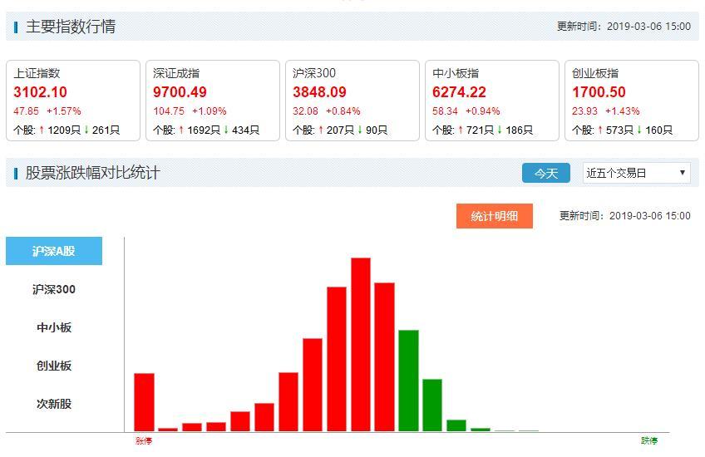Image resolution: width=705 pixels, height=457 pixels.
Task: Open the 沪深300 index card
Action: tap(352, 100)
